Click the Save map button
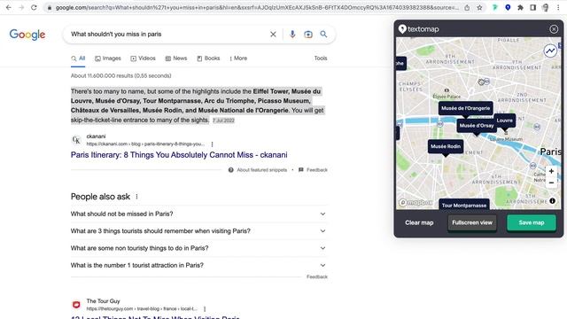 [x=532, y=222]
